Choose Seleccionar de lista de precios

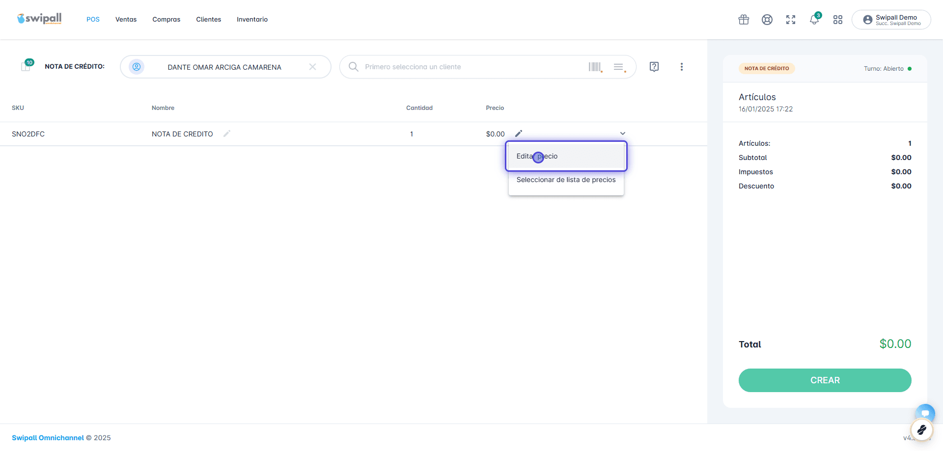[566, 180]
